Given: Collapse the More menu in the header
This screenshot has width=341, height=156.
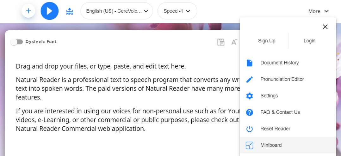Looking at the screenshot, I should coord(318,11).
